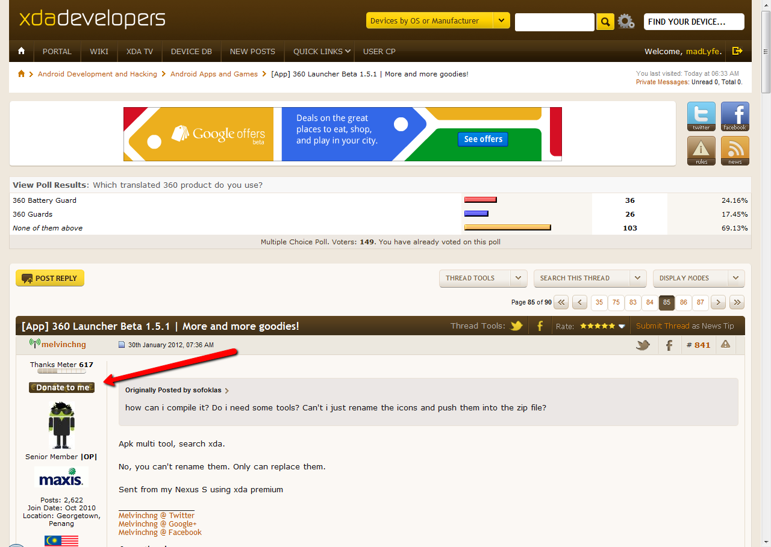771x547 pixels.
Task: Go to the home icon in navigation bar
Action: tap(22, 51)
